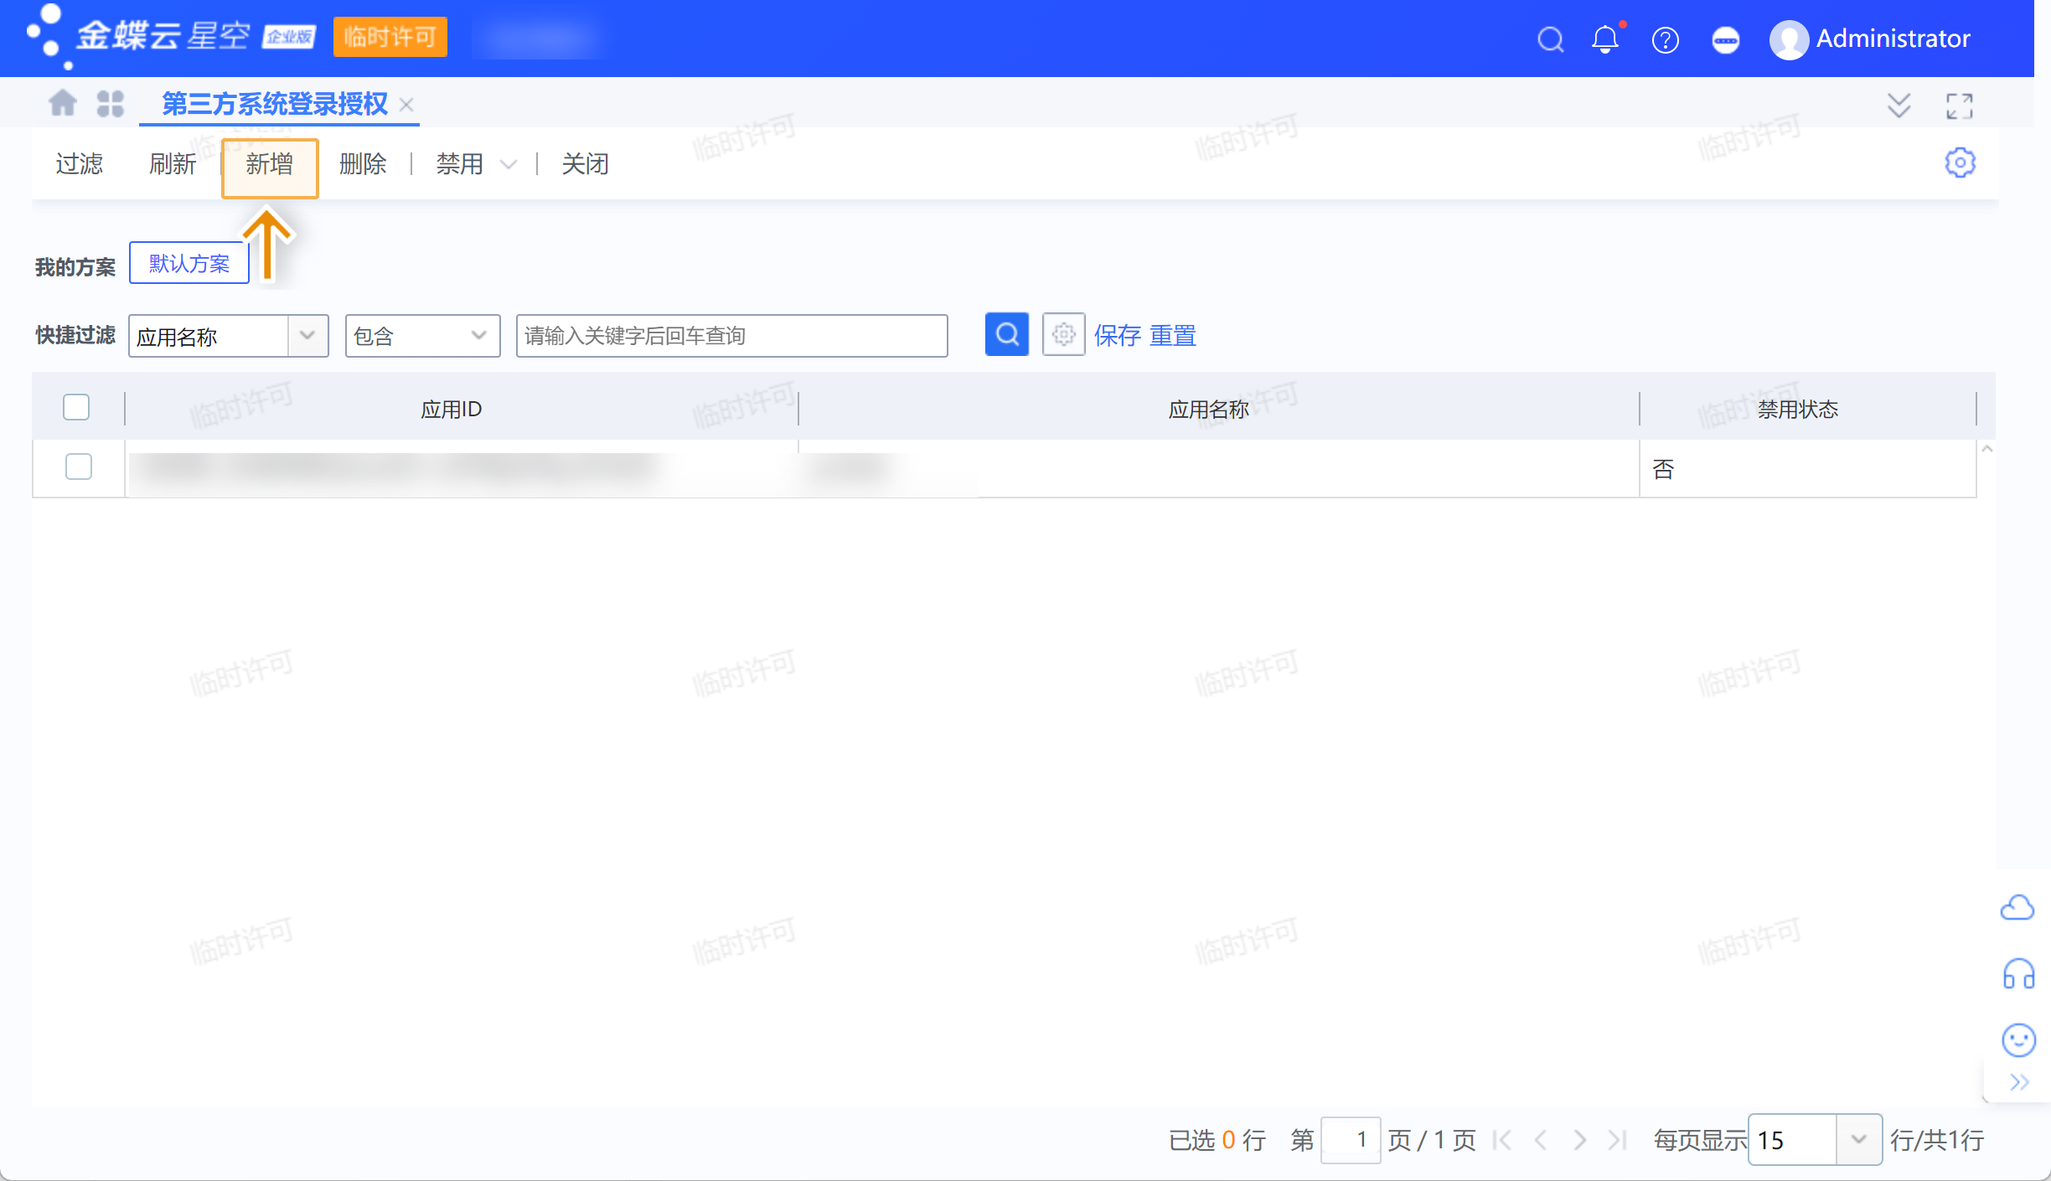Image resolution: width=2051 pixels, height=1181 pixels.
Task: Check the first data row checkbox
Action: [79, 467]
